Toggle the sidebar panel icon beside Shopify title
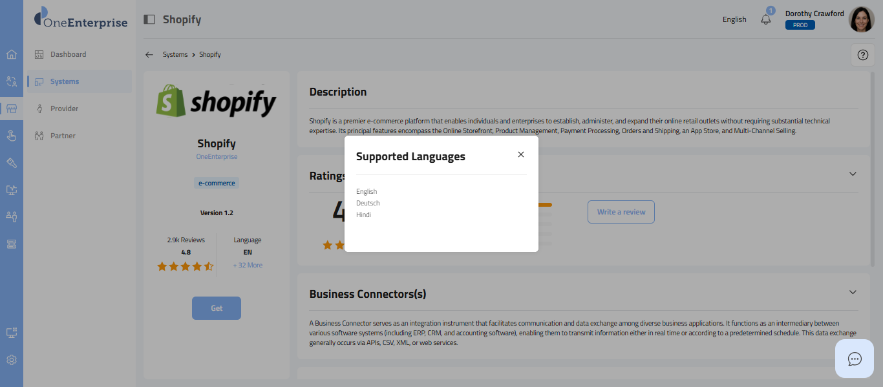 click(x=149, y=19)
